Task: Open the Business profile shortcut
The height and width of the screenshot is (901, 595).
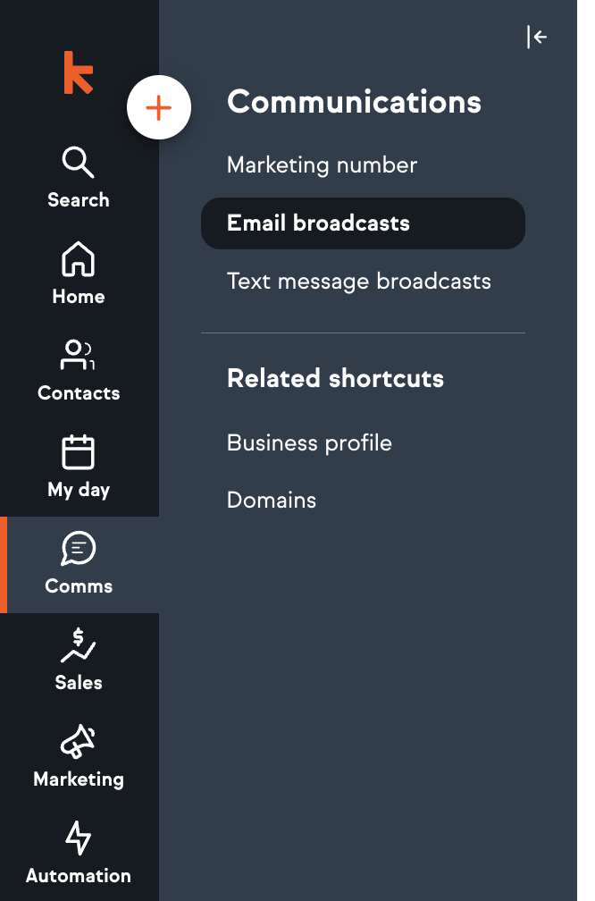Action: 309,443
